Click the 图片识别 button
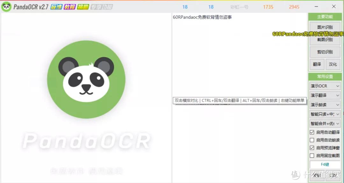344x183 pixels. coord(325,27)
